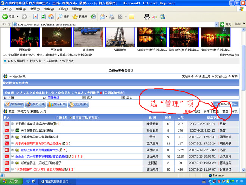
Task: Click the 发表话题 post topic button
Action: 14,104
